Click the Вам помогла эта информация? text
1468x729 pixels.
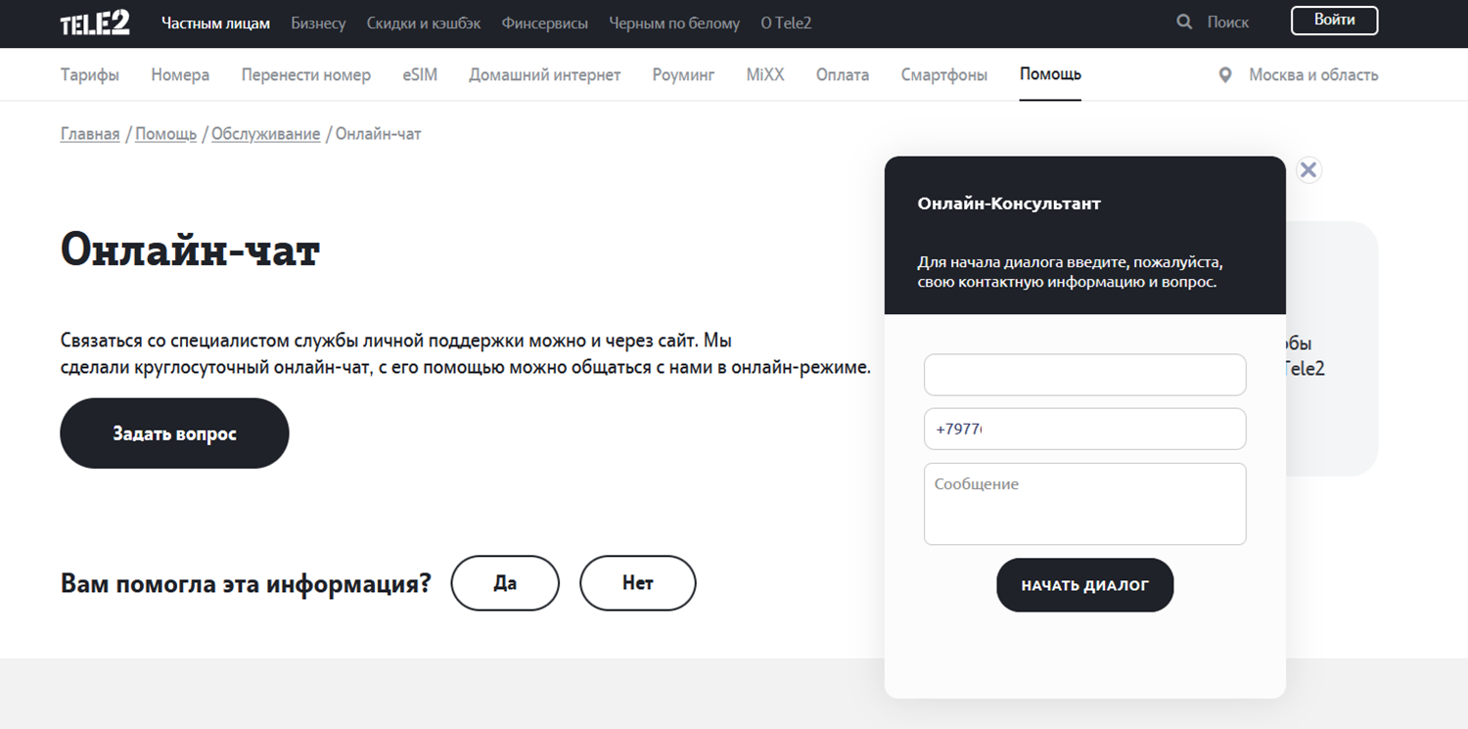(246, 584)
